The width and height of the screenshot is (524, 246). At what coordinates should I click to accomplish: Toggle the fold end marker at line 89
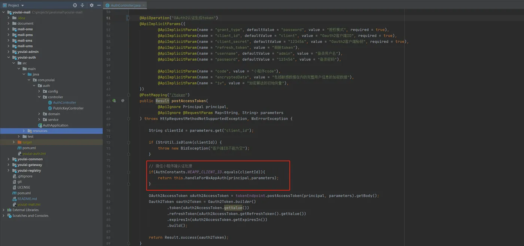tap(128, 243)
